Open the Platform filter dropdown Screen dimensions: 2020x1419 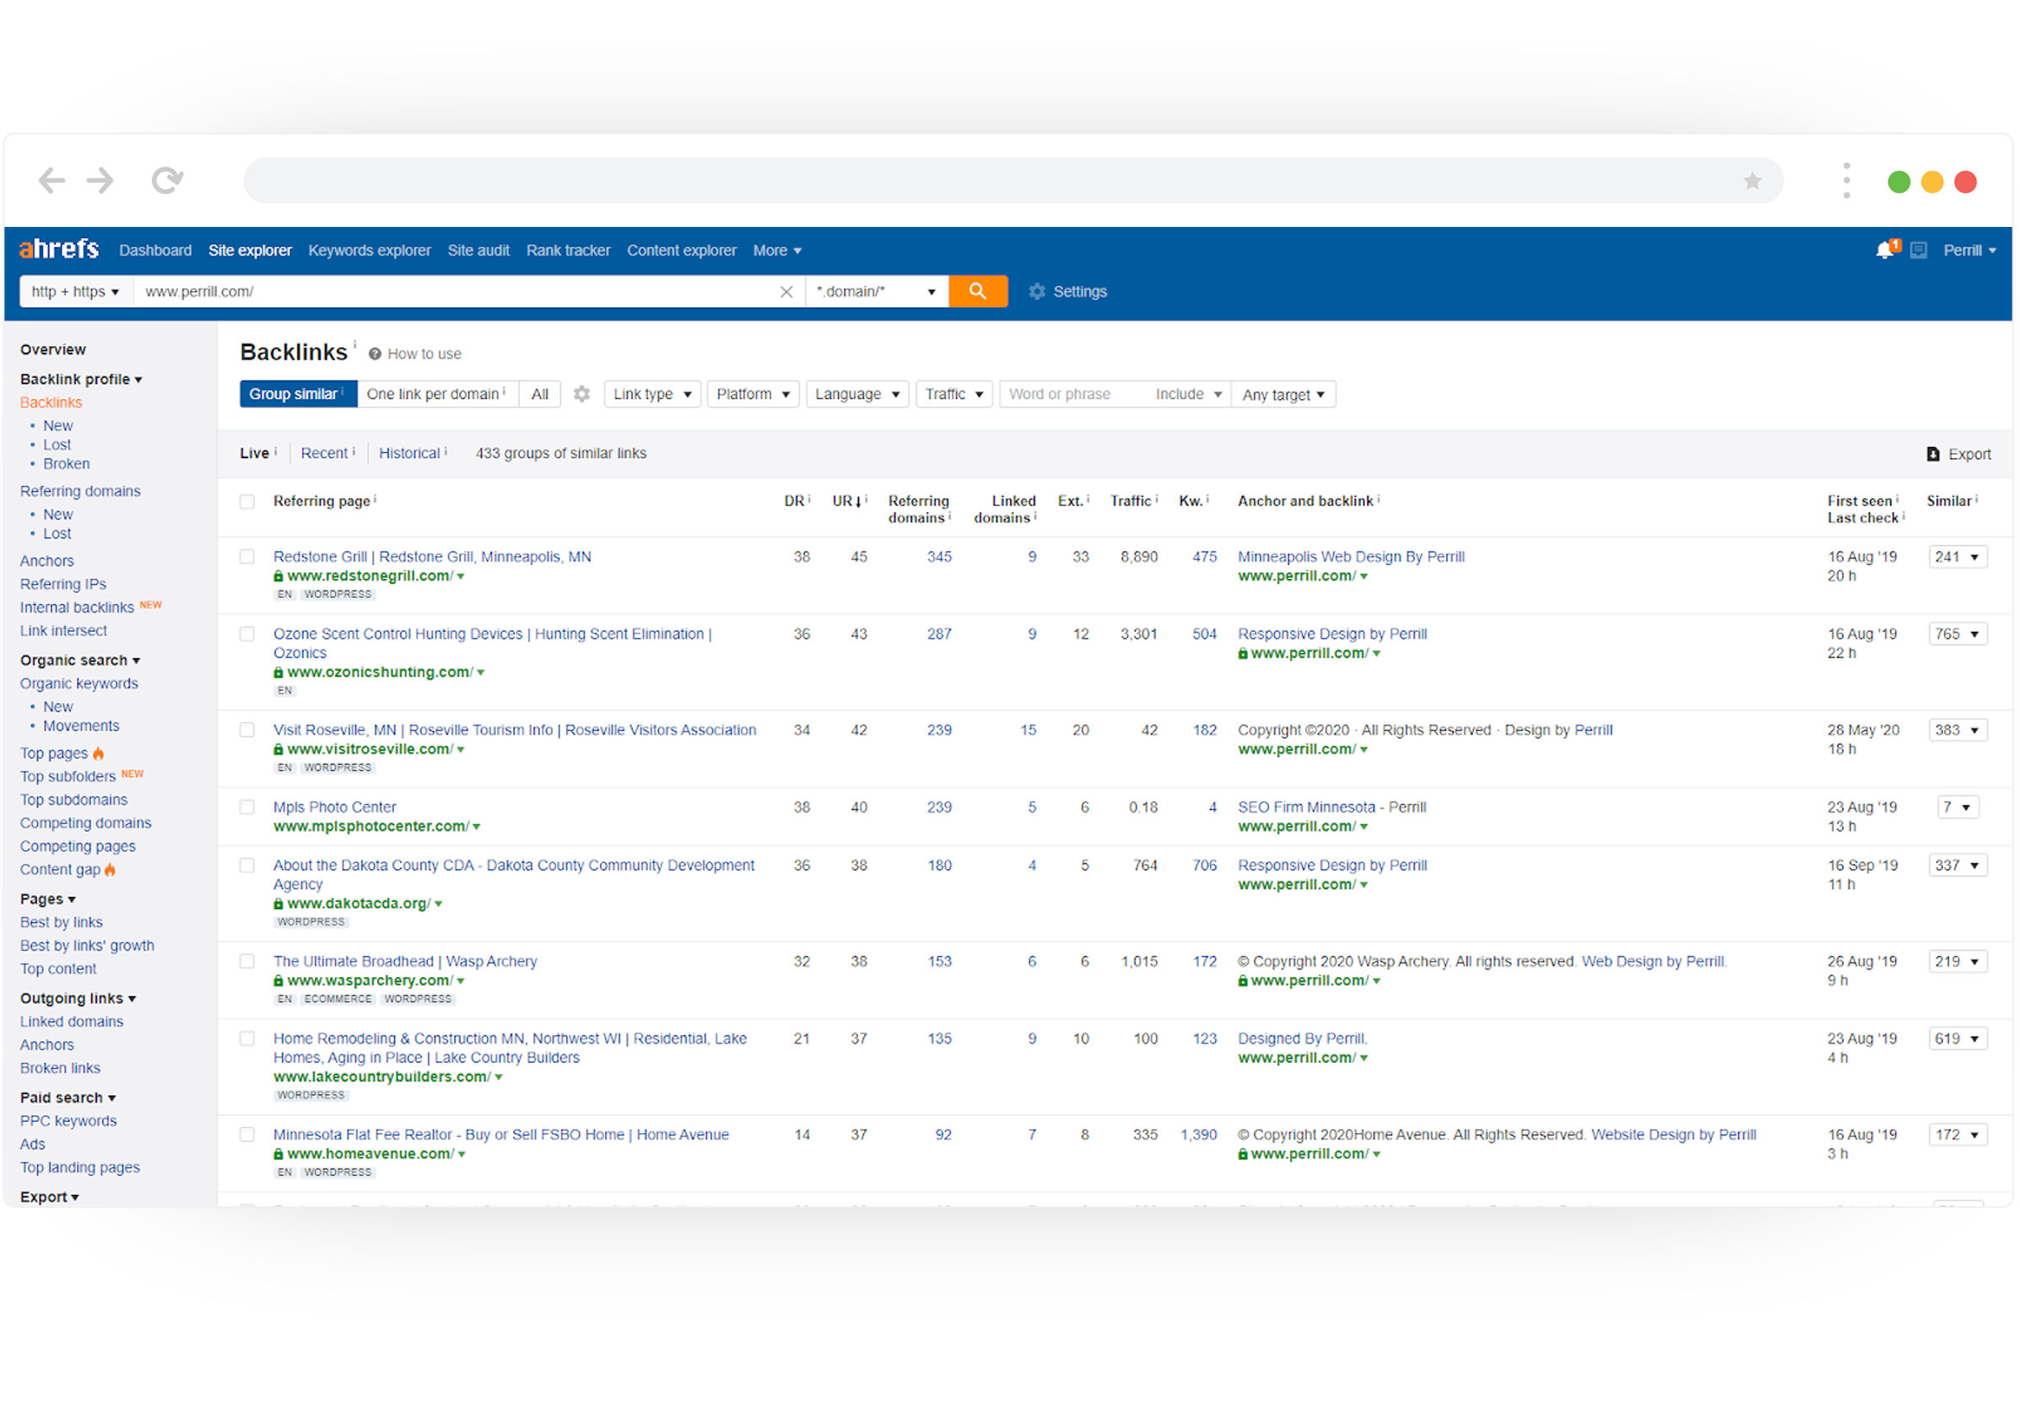click(753, 394)
